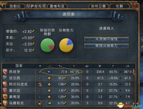This screenshot has width=143, height=109.
Task: Click Armagnac's trade building house icon
Action: click(40, 84)
